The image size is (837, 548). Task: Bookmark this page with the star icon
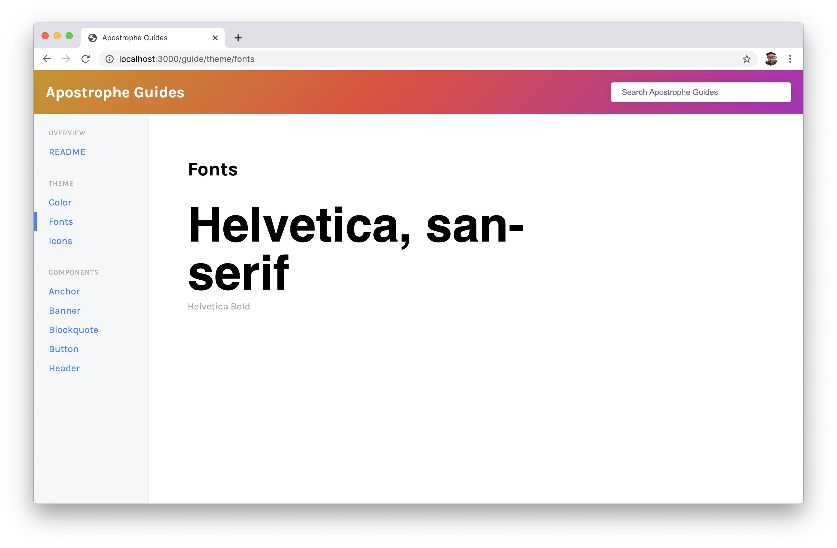coord(746,59)
